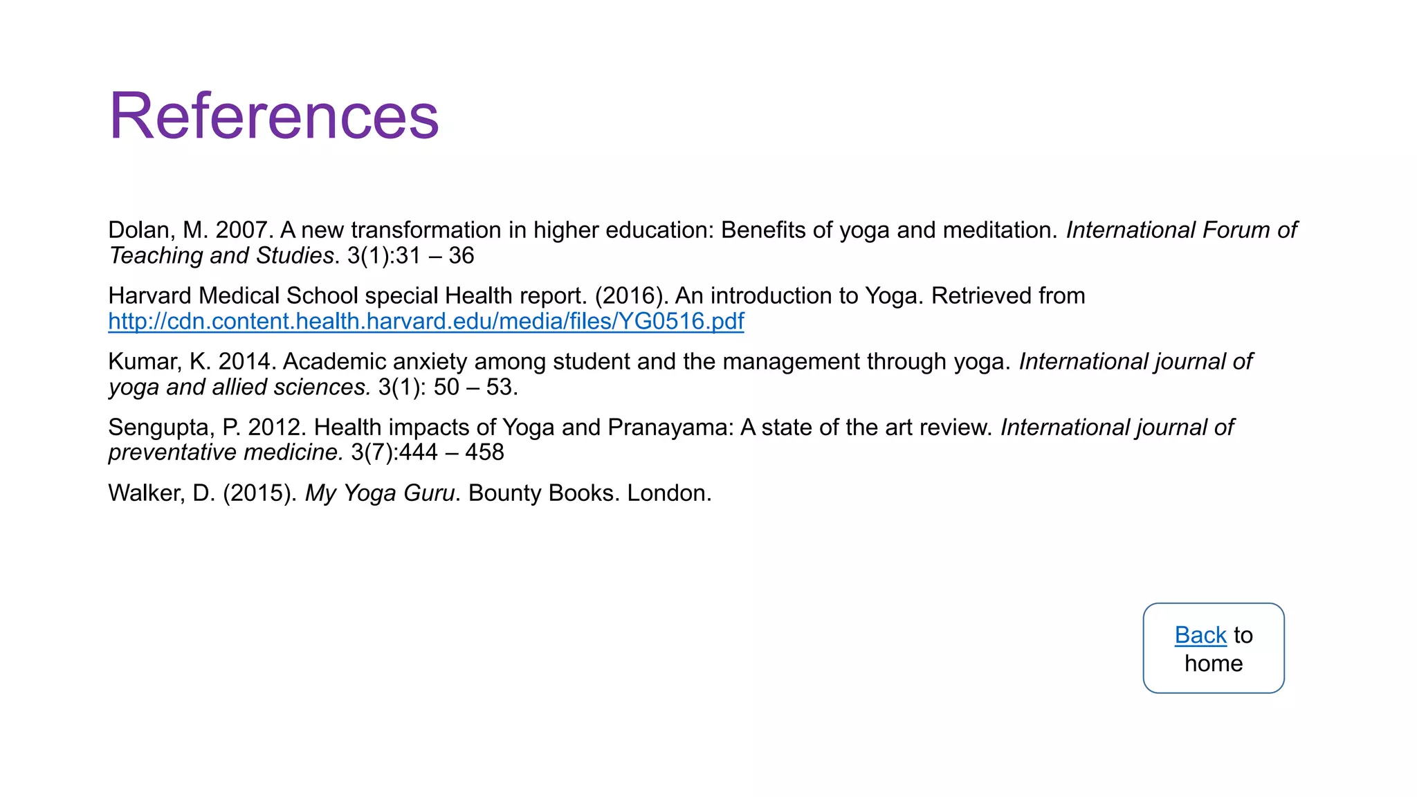Click the italic "yoga and allied sciences" text

(239, 387)
